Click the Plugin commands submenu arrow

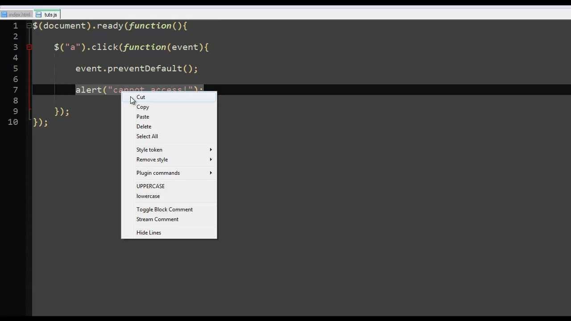click(x=211, y=173)
